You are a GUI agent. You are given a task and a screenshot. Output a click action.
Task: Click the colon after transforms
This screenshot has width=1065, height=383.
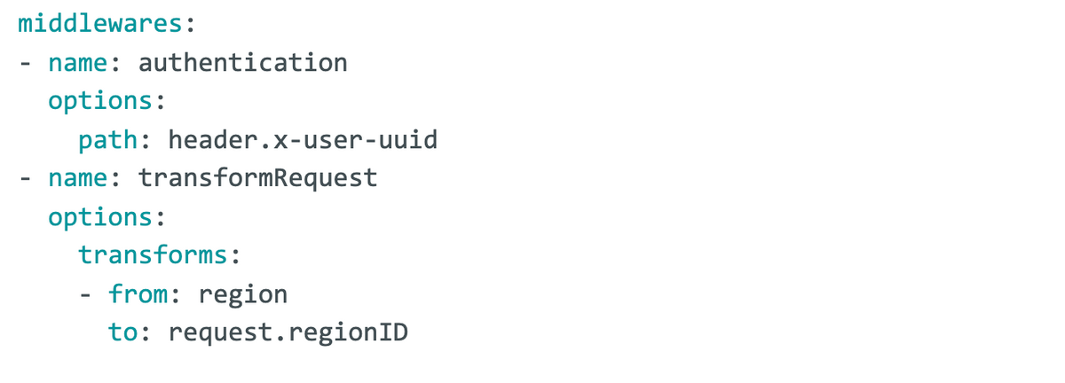[235, 256]
